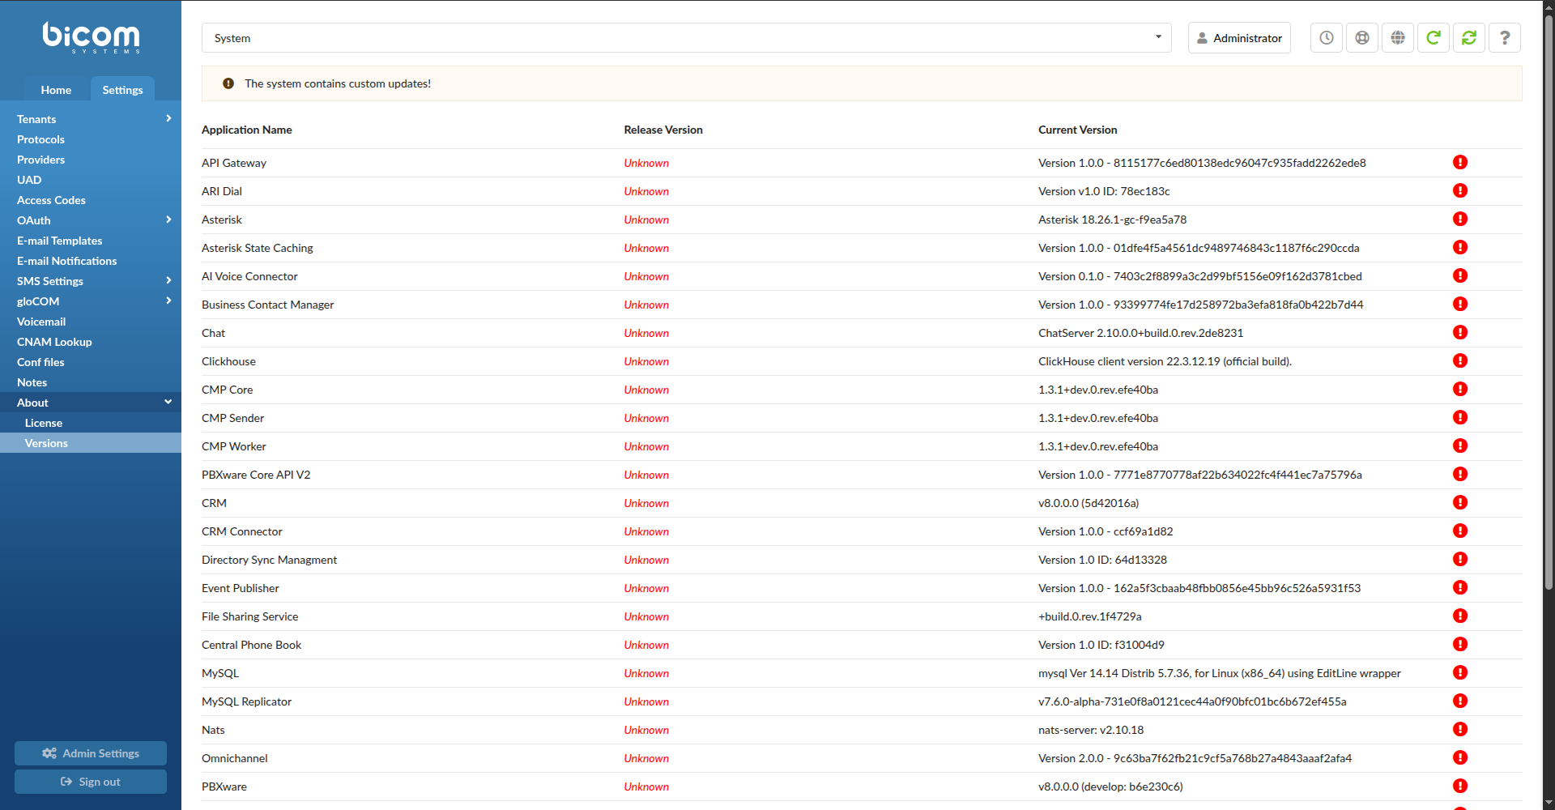
Task: Click the red alert icon for Chat
Action: tap(1460, 332)
